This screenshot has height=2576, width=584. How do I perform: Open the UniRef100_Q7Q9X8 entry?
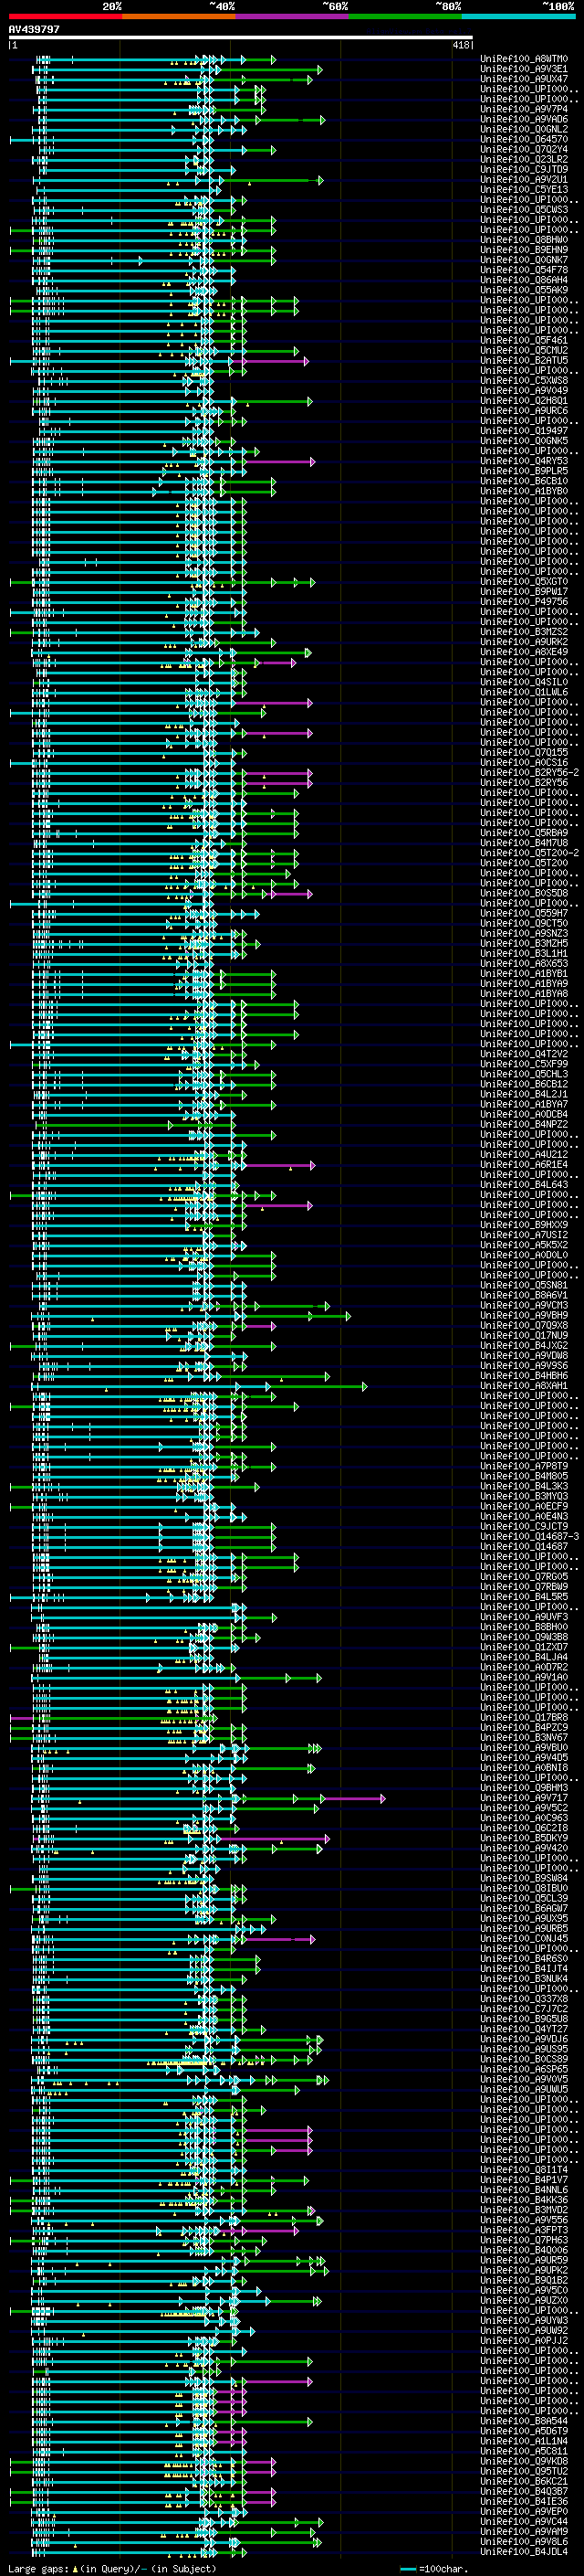point(524,1325)
